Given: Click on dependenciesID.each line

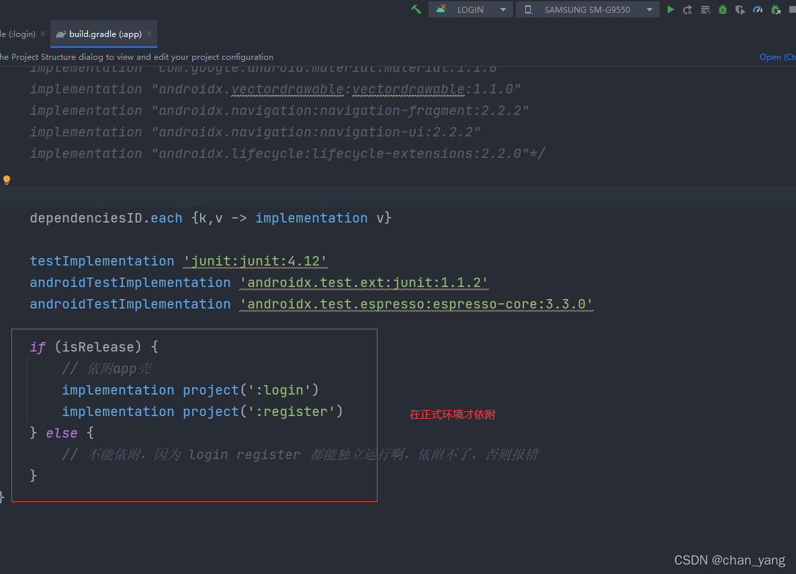Looking at the screenshot, I should (x=211, y=218).
